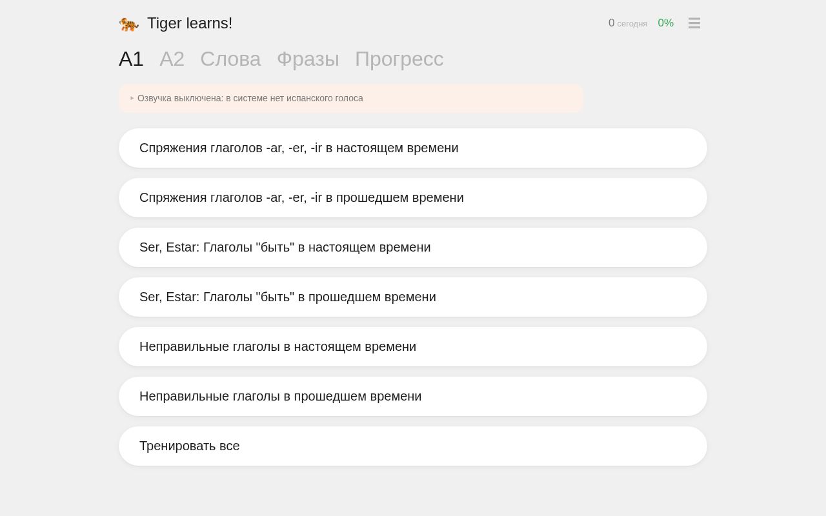The width and height of the screenshot is (826, 516).
Task: Start Ser, Estar past tense lesson
Action: click(413, 297)
